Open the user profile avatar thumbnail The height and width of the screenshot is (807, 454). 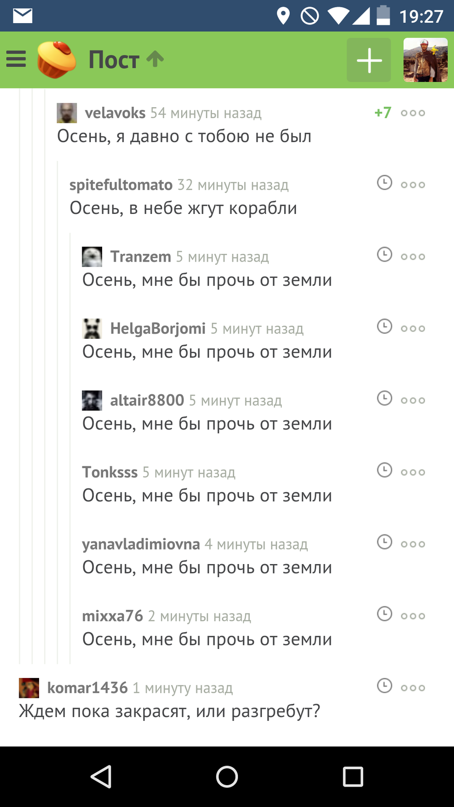click(x=425, y=60)
